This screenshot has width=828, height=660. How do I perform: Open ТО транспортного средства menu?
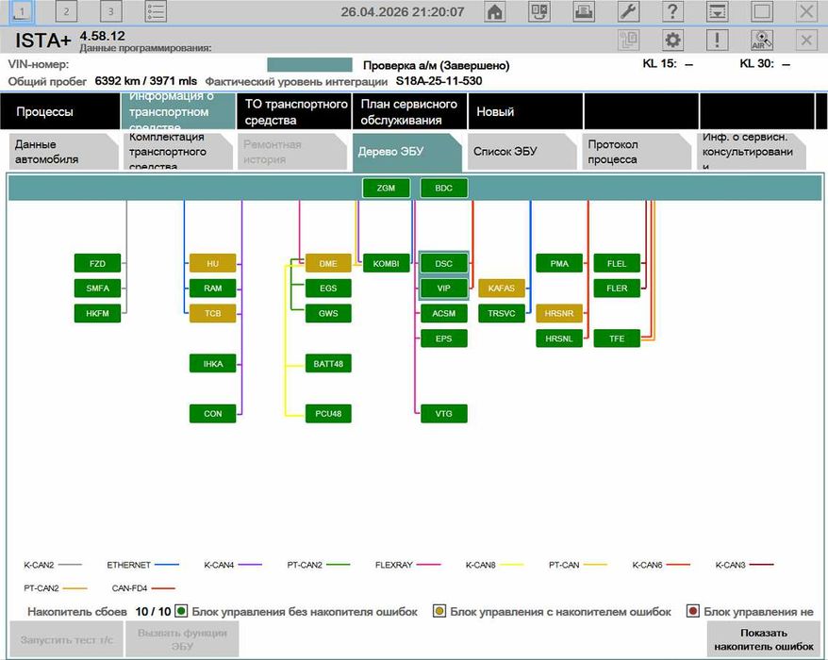point(294,111)
